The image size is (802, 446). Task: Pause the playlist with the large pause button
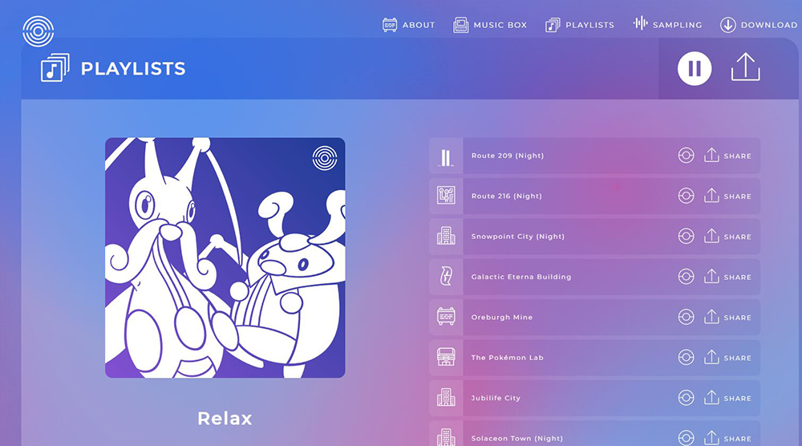click(x=694, y=68)
